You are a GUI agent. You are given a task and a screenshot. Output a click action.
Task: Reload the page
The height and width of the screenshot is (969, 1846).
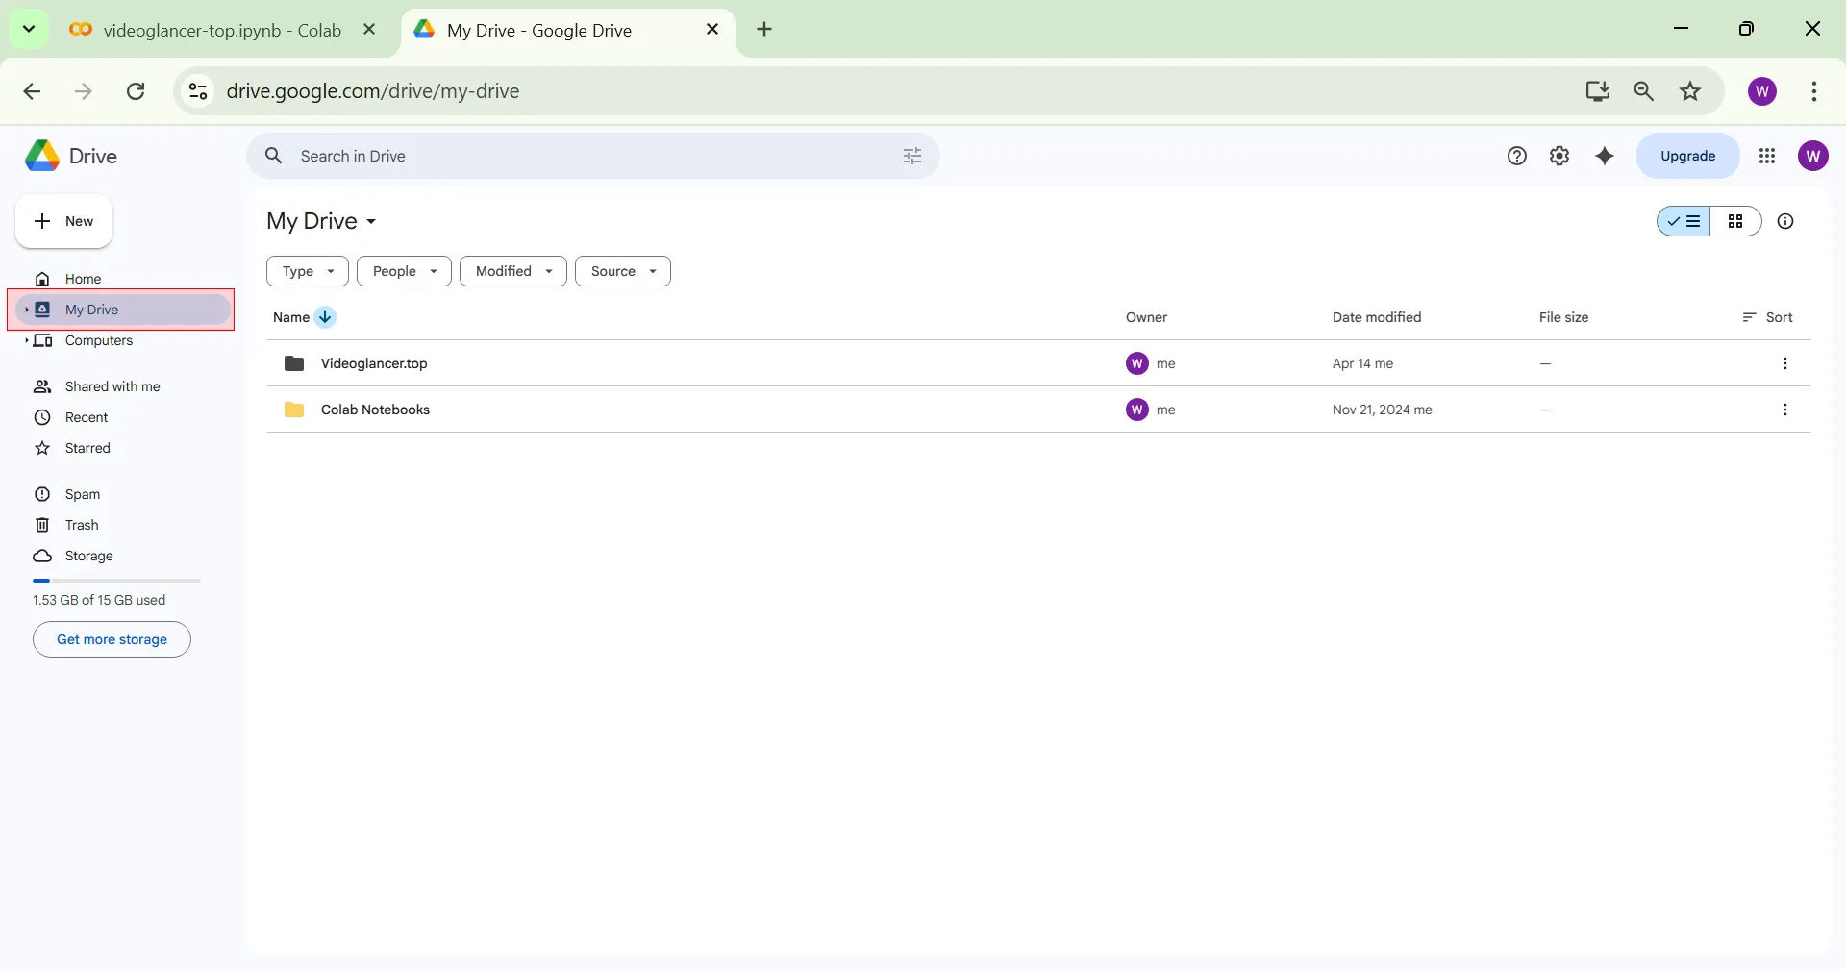point(136,91)
